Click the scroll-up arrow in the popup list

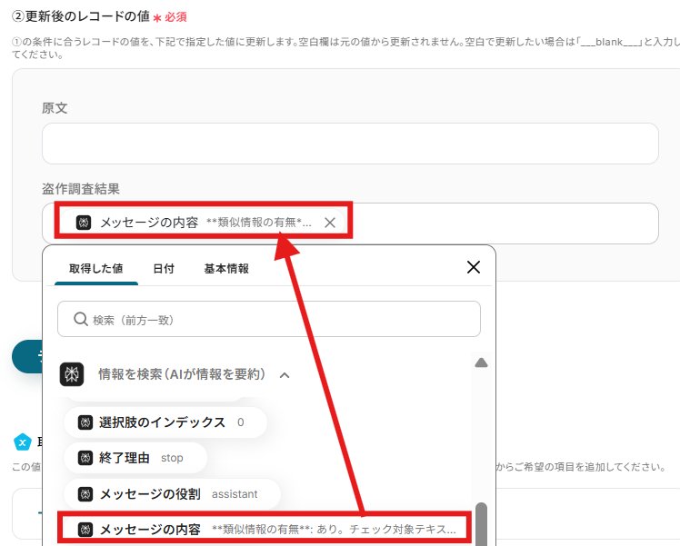click(482, 362)
